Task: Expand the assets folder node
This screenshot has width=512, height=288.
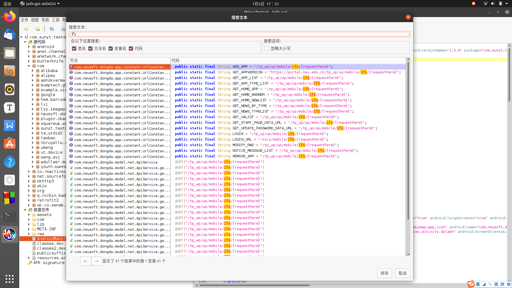Action: click(29, 215)
